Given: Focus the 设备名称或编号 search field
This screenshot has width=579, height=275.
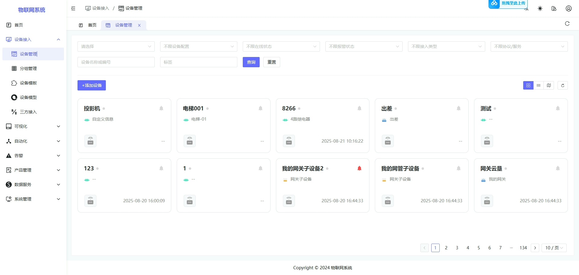Looking at the screenshot, I should coord(116,62).
